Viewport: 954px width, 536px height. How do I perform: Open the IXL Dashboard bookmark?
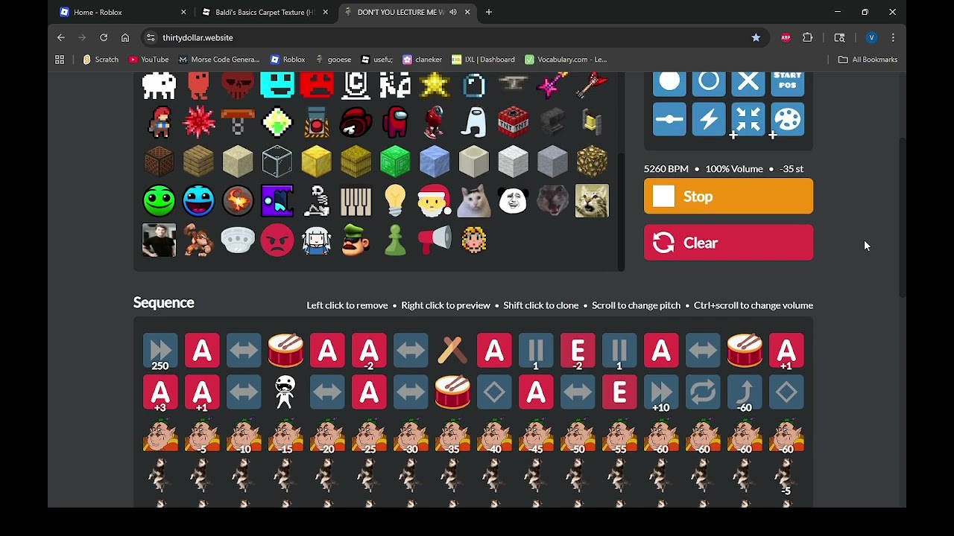click(482, 60)
